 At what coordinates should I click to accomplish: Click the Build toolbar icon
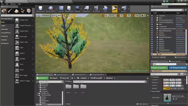[105, 9]
